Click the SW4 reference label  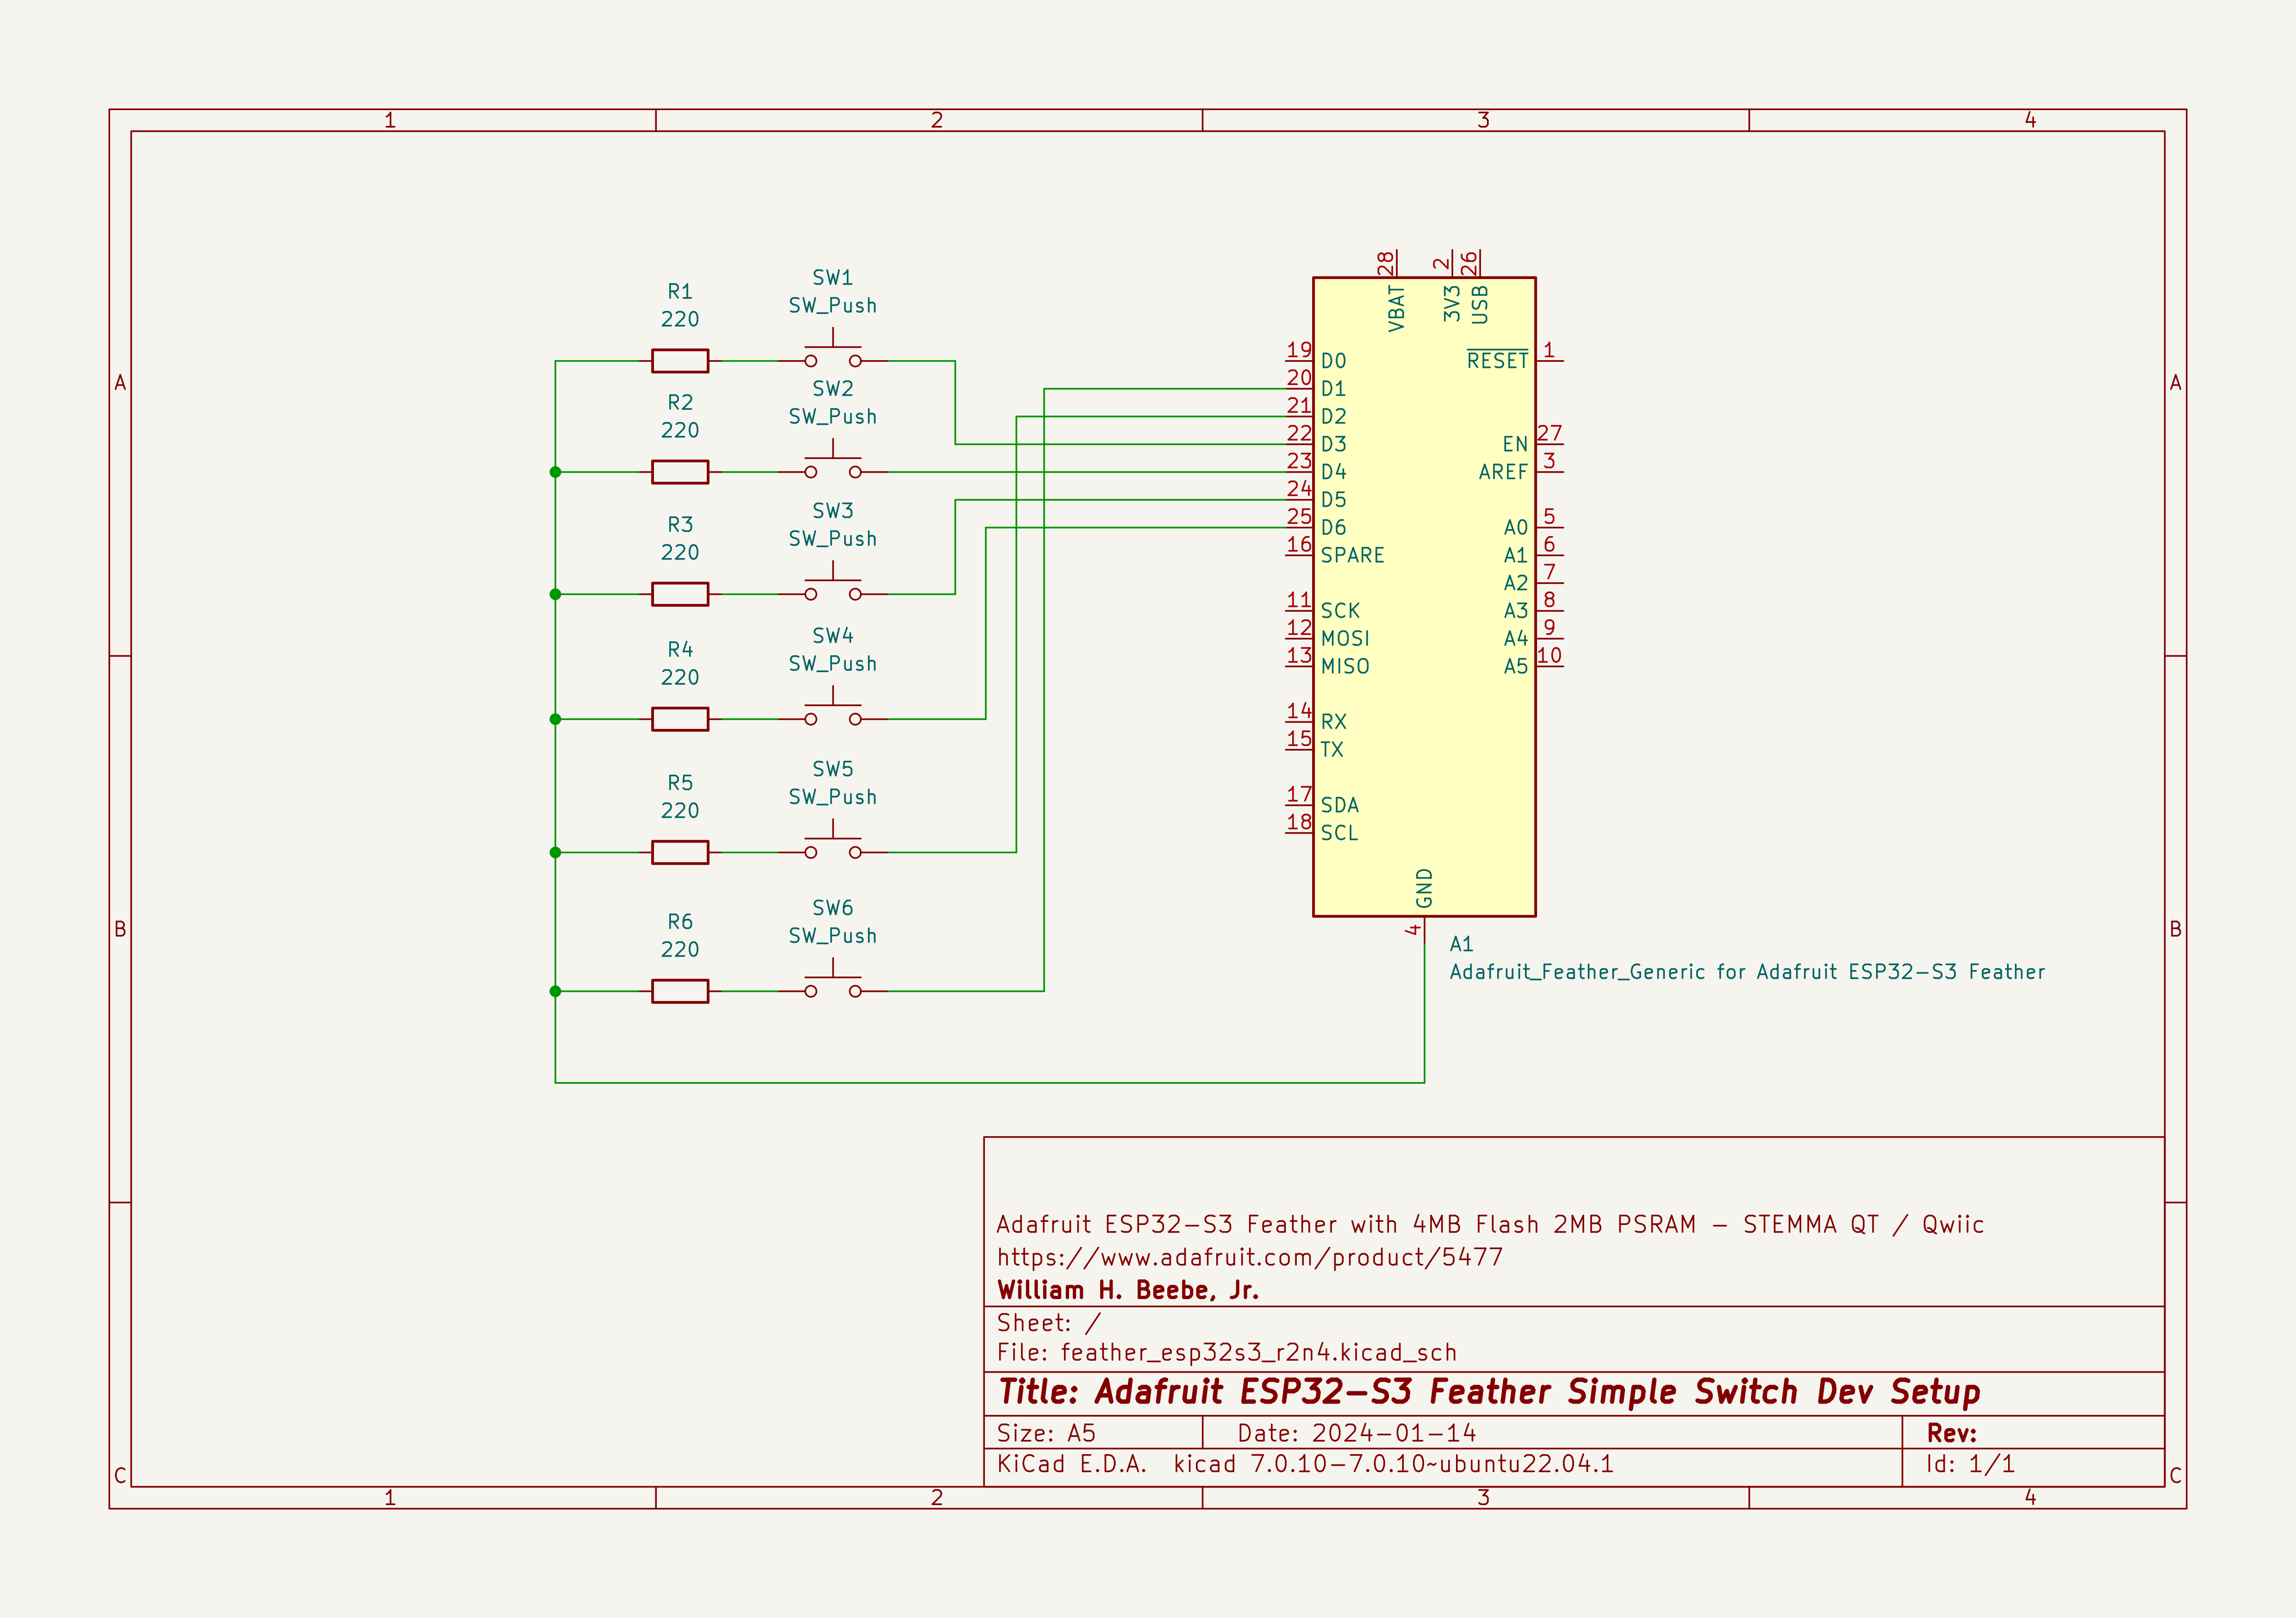[x=833, y=635]
